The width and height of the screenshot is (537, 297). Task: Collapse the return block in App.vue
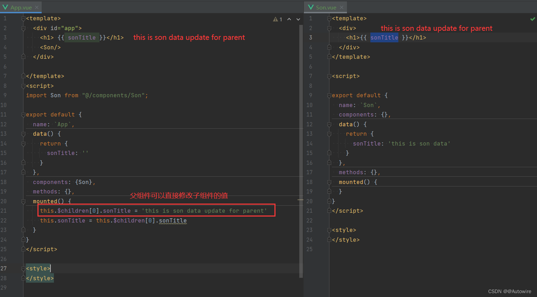[x=23, y=143]
